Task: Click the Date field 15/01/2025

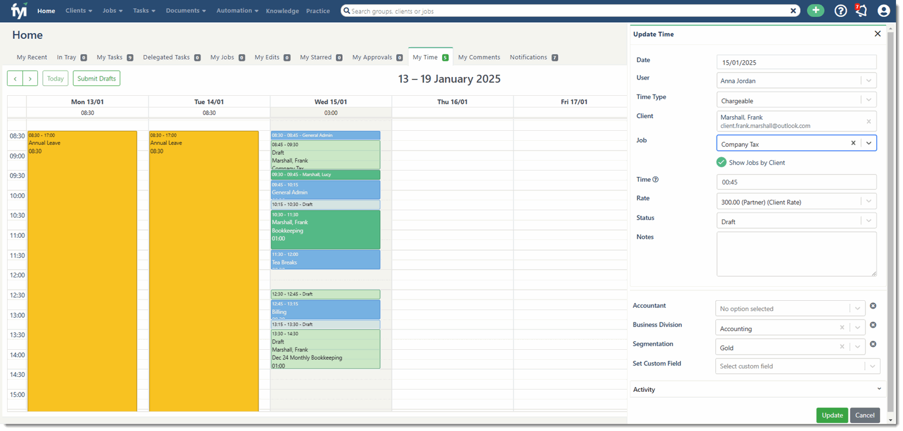Action: click(x=797, y=62)
